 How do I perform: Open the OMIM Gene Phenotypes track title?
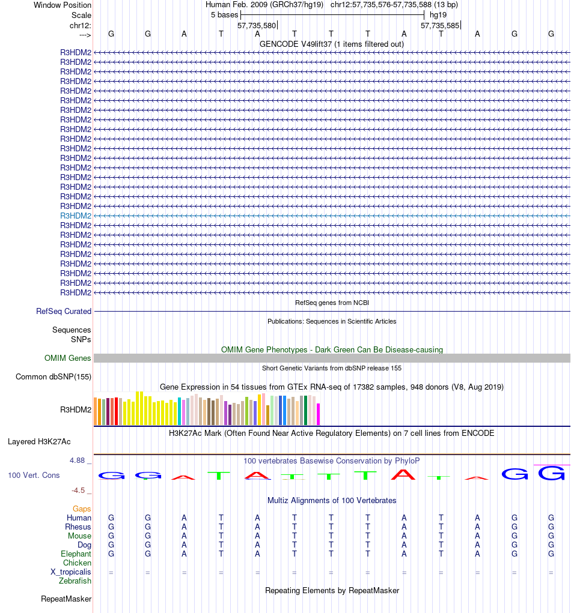coord(332,349)
